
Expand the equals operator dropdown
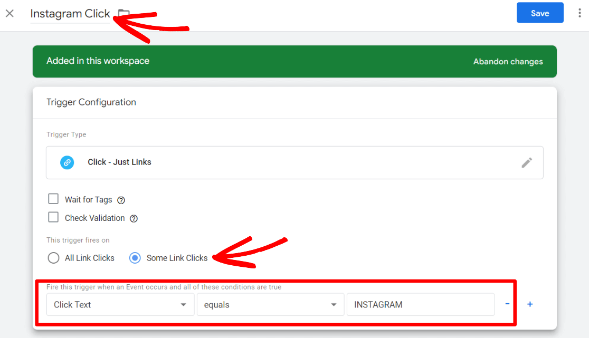[270, 305]
